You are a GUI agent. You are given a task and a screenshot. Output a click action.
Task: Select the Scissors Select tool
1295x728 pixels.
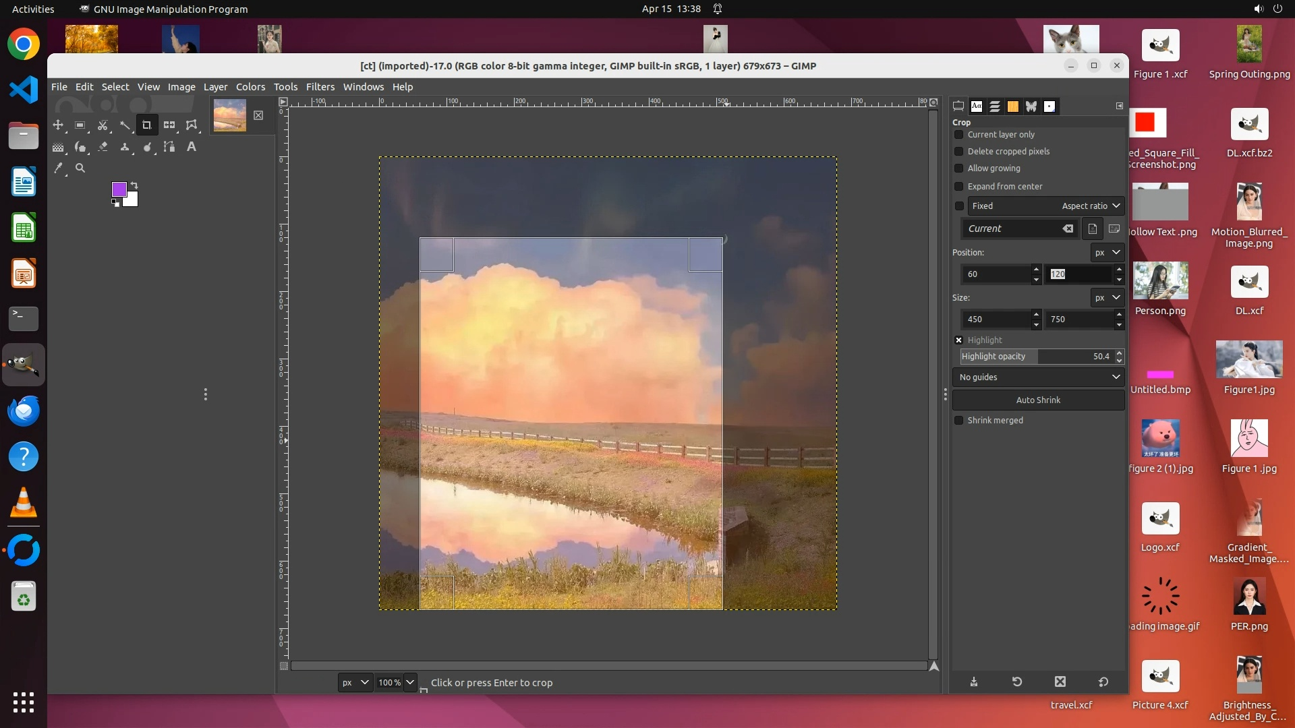(103, 125)
